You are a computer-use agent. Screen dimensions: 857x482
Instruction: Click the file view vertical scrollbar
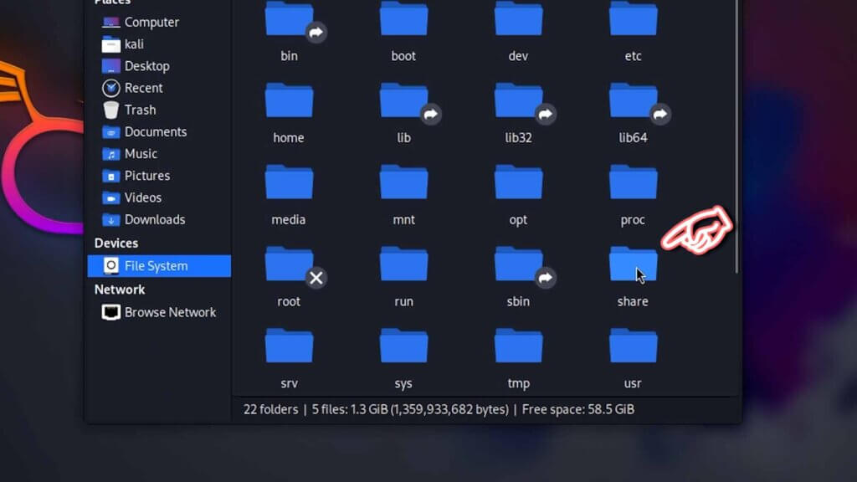736,136
